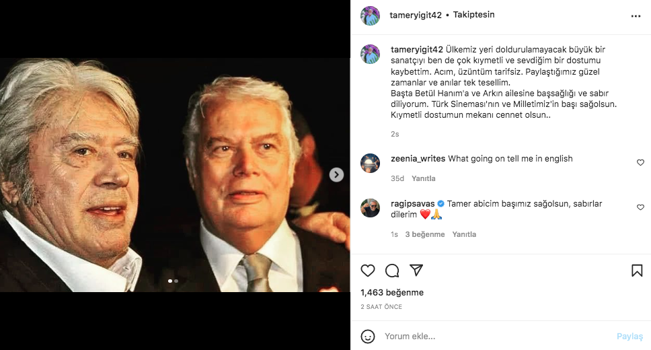Click ragipsavas profile avatar
This screenshot has width=651, height=350.
(x=370, y=208)
